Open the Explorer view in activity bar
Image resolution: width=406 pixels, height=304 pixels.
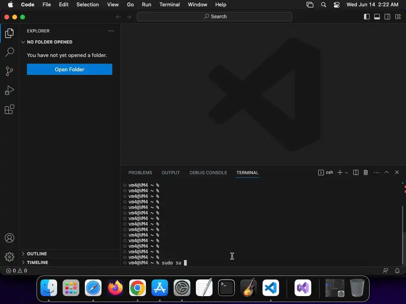click(x=10, y=33)
